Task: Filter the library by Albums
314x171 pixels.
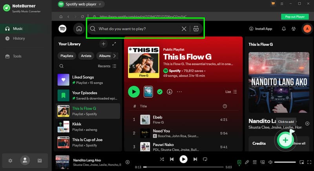Action: (105, 56)
